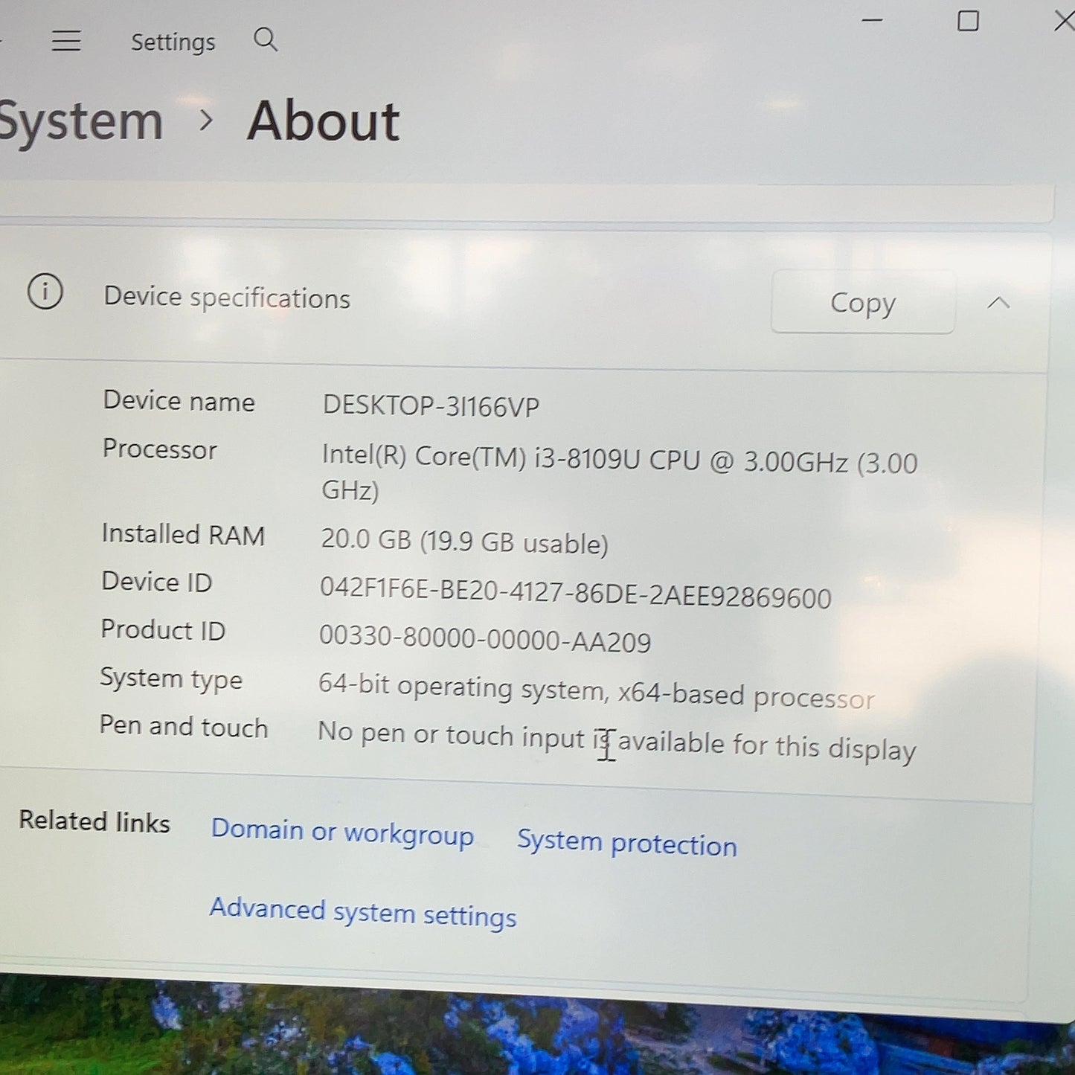Click the Product ID 00330-80000-00000-AA209
The image size is (1075, 1075).
click(x=485, y=639)
